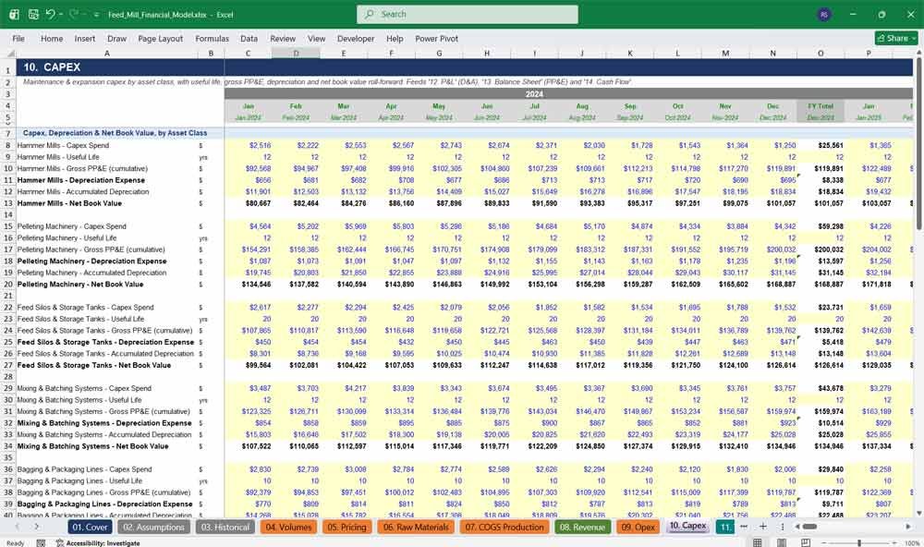The image size is (924, 547).
Task: Click the 2024 year header band
Action: pyautogui.click(x=534, y=93)
